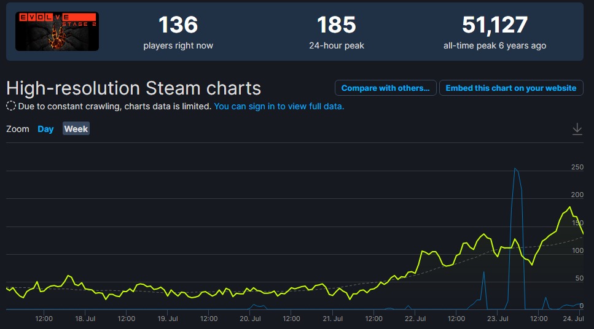Click the 51,127 all-time peak figure
This screenshot has height=329, width=594.
494,25
